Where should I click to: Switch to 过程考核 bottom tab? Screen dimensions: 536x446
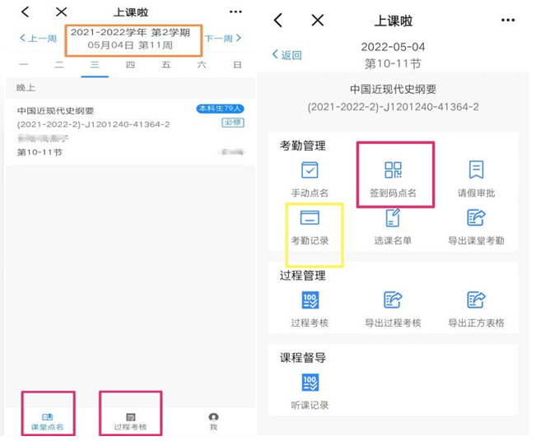(130, 421)
